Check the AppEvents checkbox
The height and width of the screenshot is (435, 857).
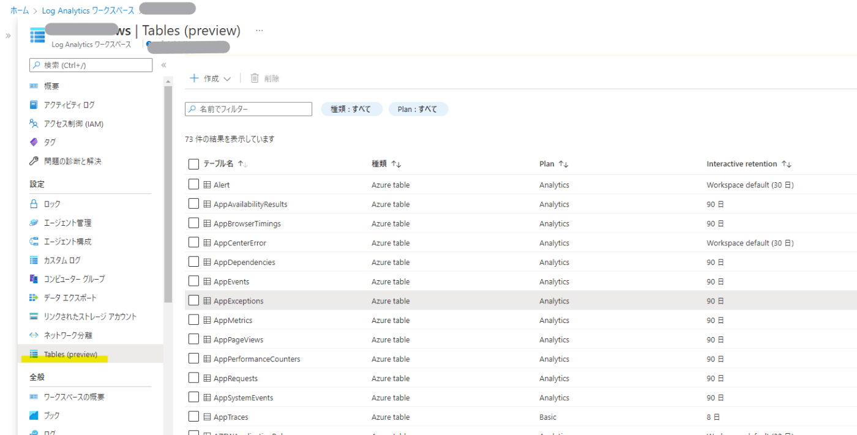(x=193, y=281)
